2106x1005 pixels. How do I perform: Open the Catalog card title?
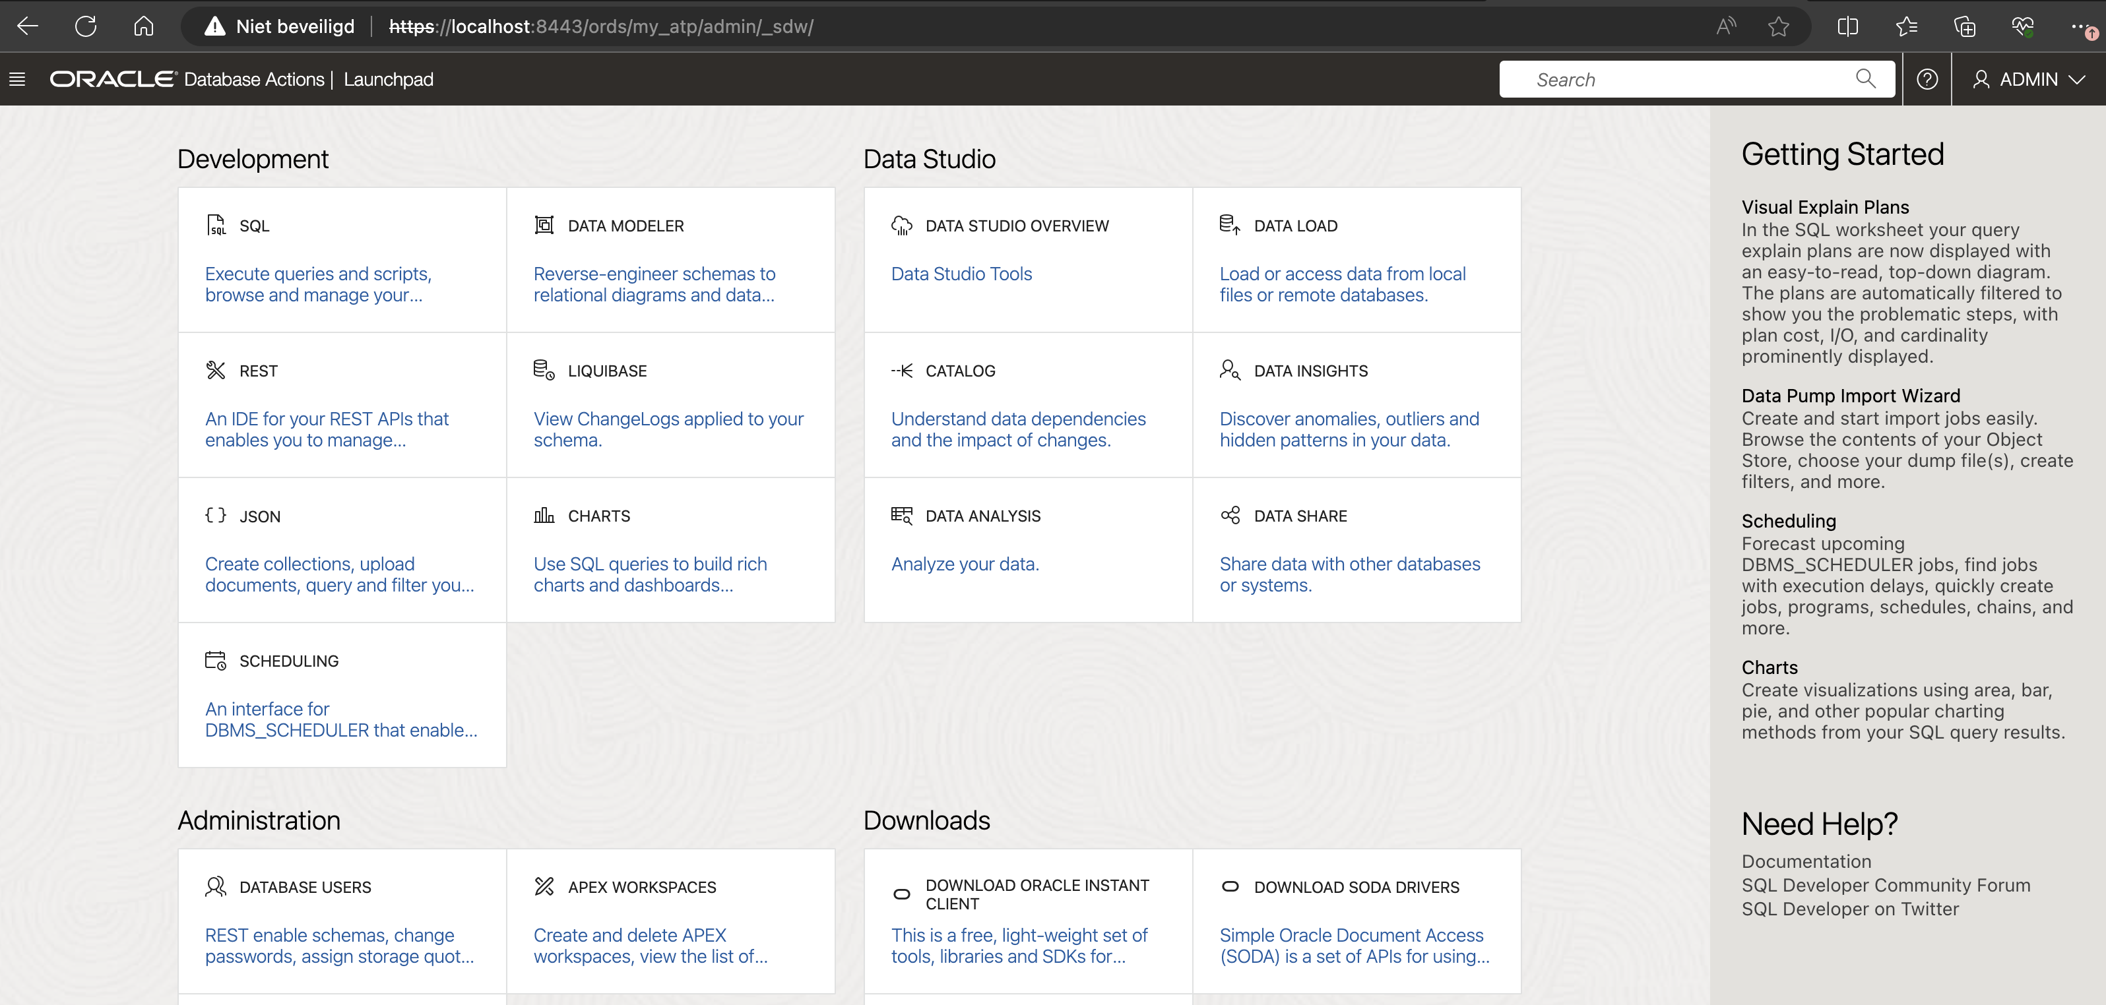click(960, 371)
